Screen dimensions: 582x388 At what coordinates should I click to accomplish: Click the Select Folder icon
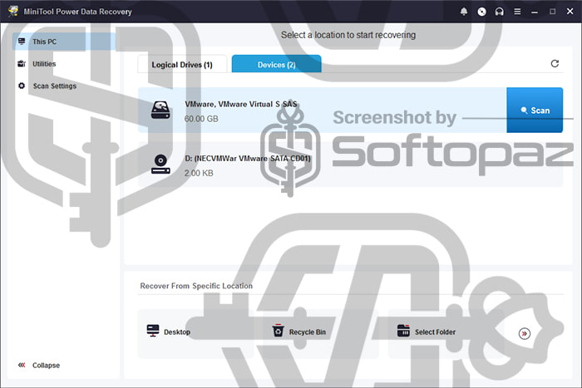pyautogui.click(x=403, y=331)
